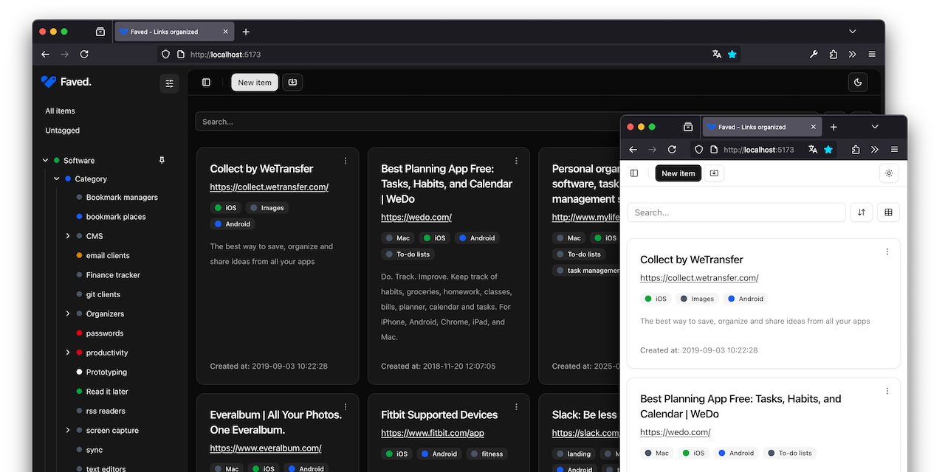Click import icon beside New item in light window
This screenshot has width=945, height=472.
714,173
